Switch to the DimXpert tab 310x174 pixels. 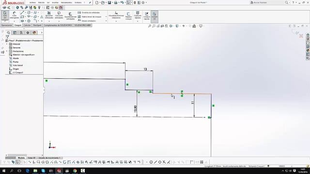click(37, 25)
